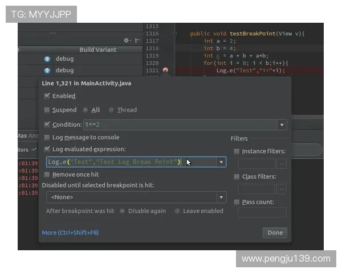Image resolution: width=342 pixels, height=273 pixels.
Task: Expand the log expression dropdown arrow
Action: 221,162
